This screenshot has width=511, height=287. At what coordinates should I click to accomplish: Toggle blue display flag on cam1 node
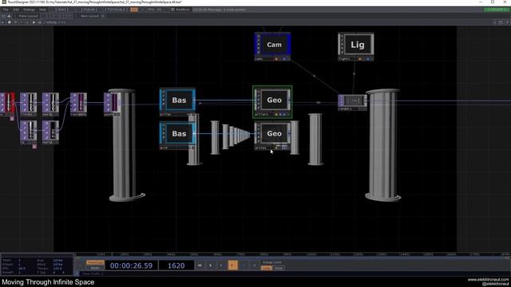(x=284, y=59)
